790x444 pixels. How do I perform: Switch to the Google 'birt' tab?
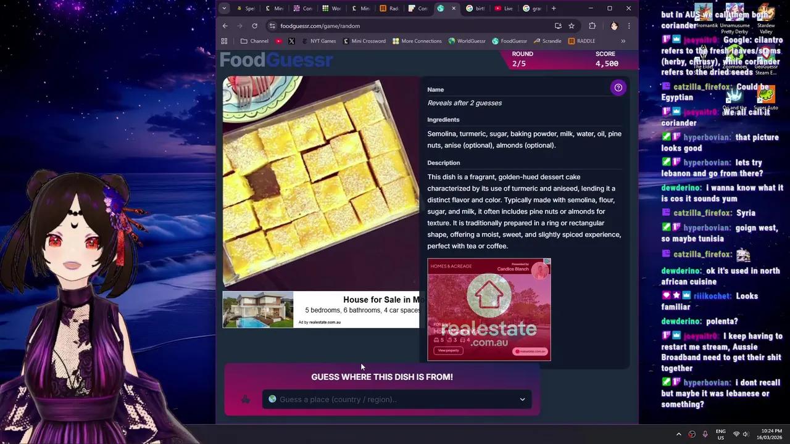[x=475, y=8]
